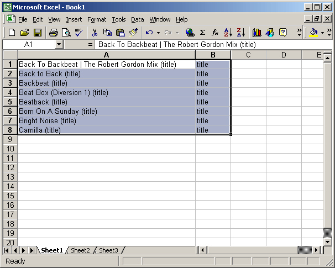This screenshot has width=335, height=268.
Task: Go to previous sheet tab arrow
Action: 15,250
